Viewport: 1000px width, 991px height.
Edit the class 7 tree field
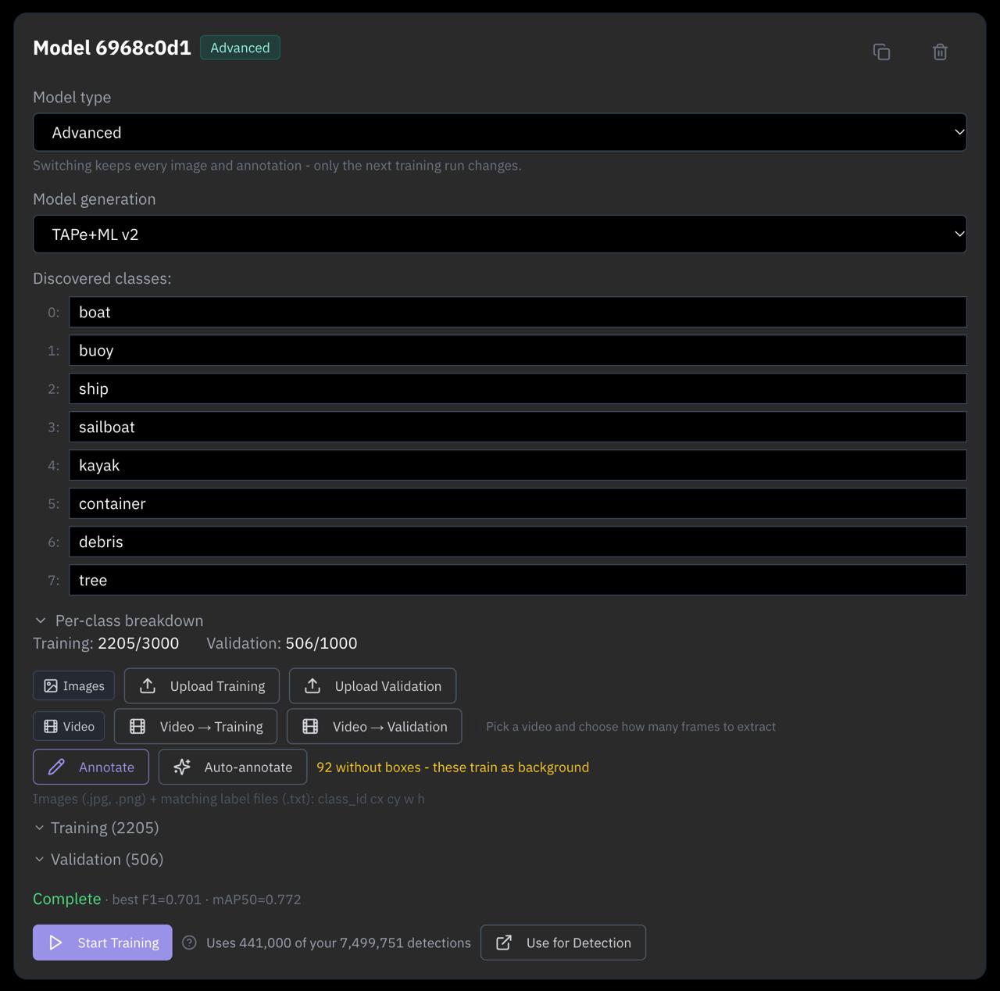[x=518, y=580]
